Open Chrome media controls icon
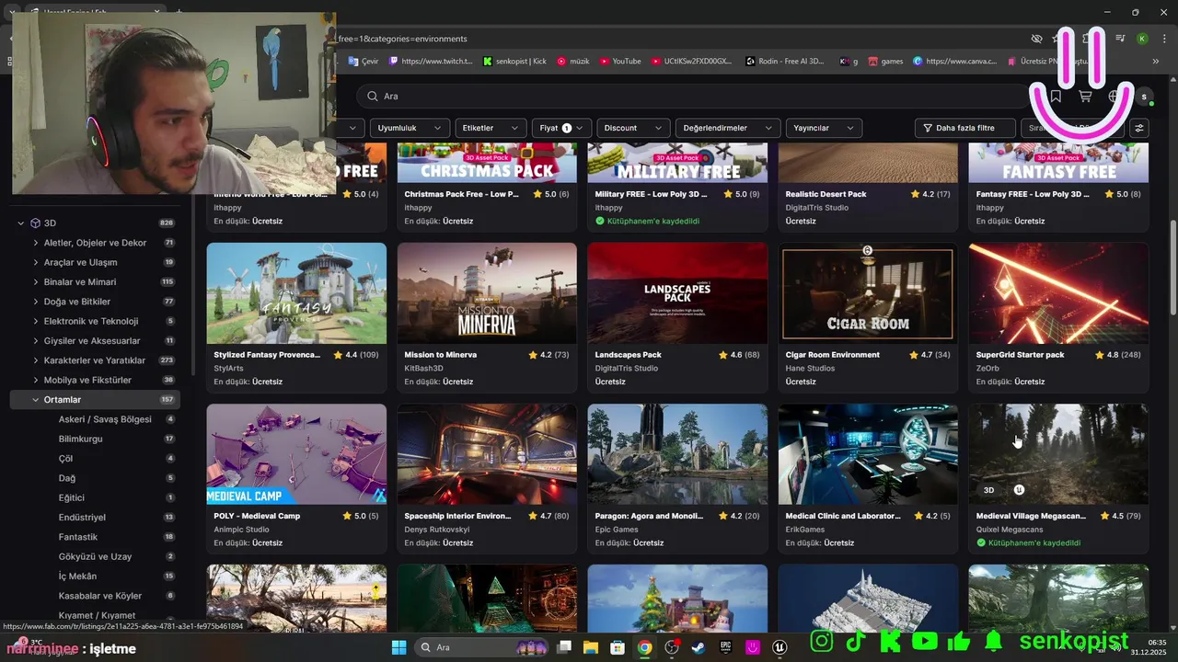 1120,39
